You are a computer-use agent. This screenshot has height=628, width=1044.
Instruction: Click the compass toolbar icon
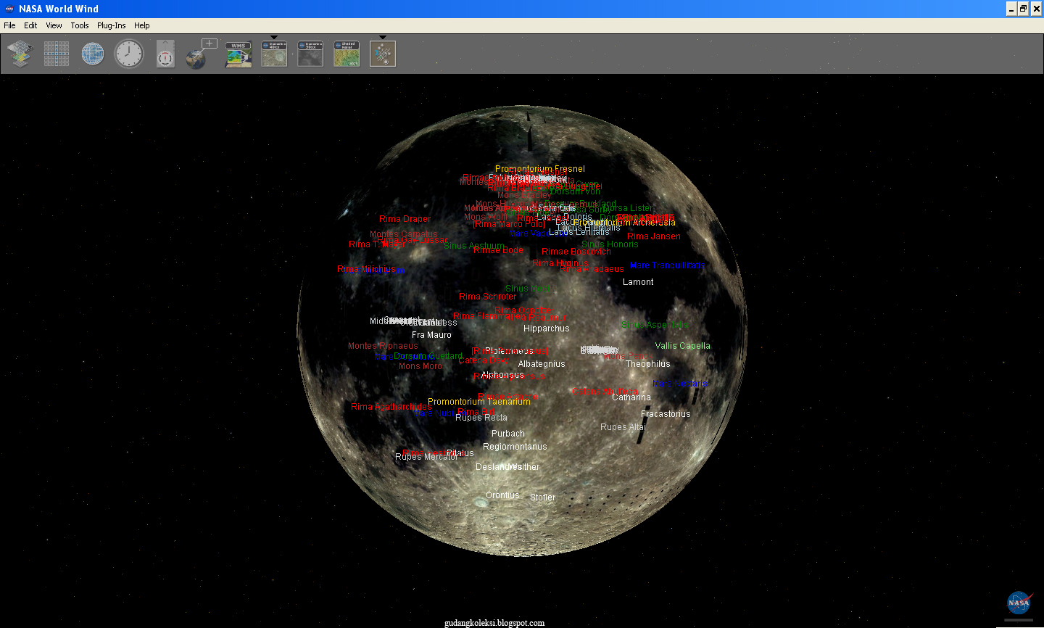pyautogui.click(x=165, y=54)
